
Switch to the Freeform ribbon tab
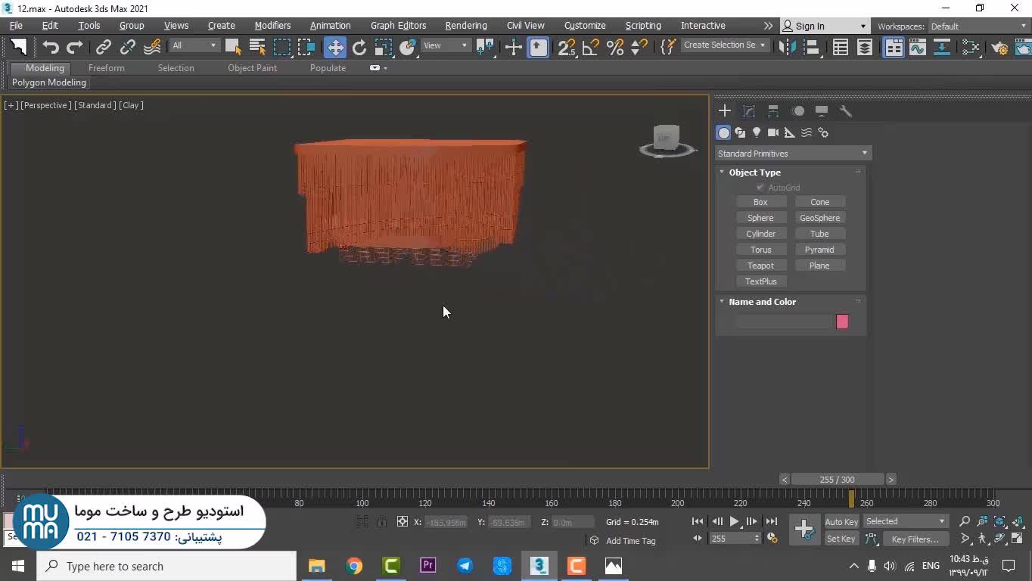(106, 68)
